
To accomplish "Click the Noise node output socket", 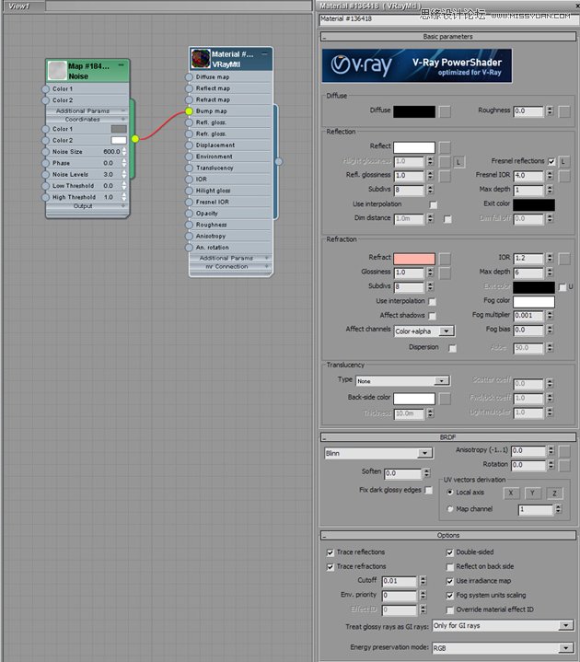I will click(x=135, y=138).
